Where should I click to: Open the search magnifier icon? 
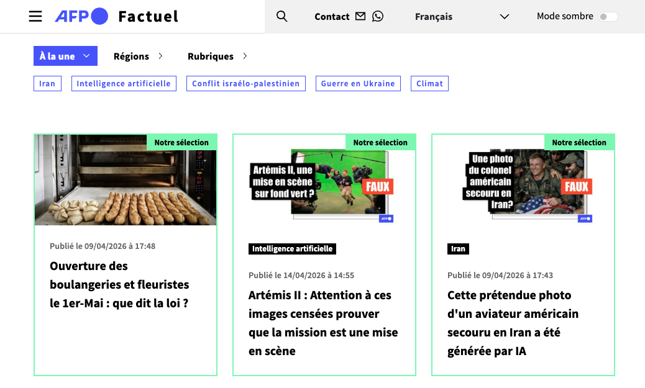pos(281,16)
